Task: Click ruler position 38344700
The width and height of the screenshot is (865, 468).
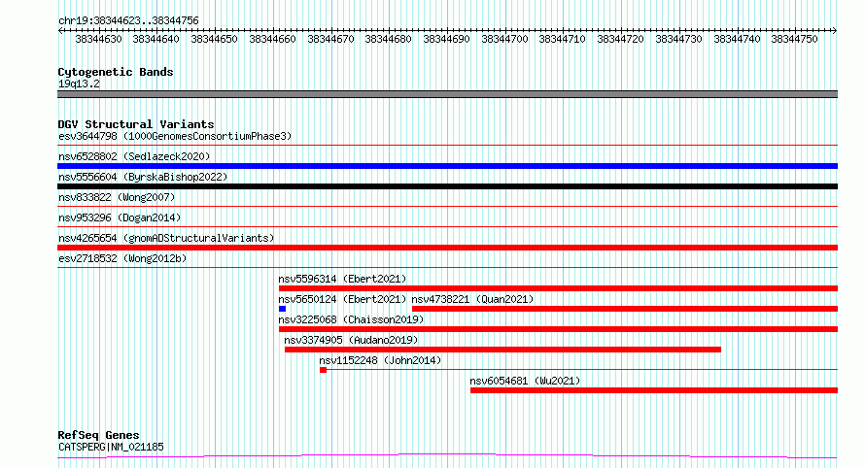Action: pyautogui.click(x=504, y=39)
